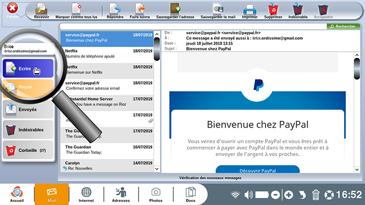Select The Guardian email dated 16/07/2019
The height and width of the screenshot is (205, 365).
[107, 151]
